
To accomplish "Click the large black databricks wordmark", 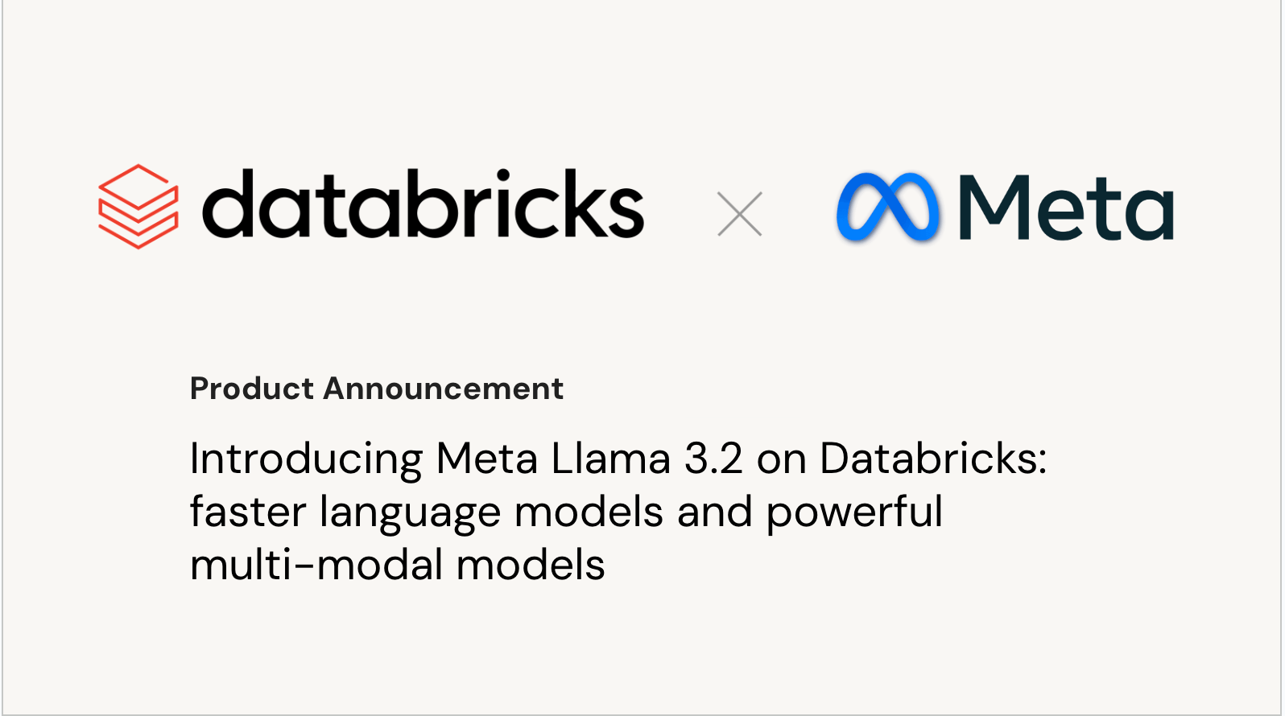I will pyautogui.click(x=423, y=204).
